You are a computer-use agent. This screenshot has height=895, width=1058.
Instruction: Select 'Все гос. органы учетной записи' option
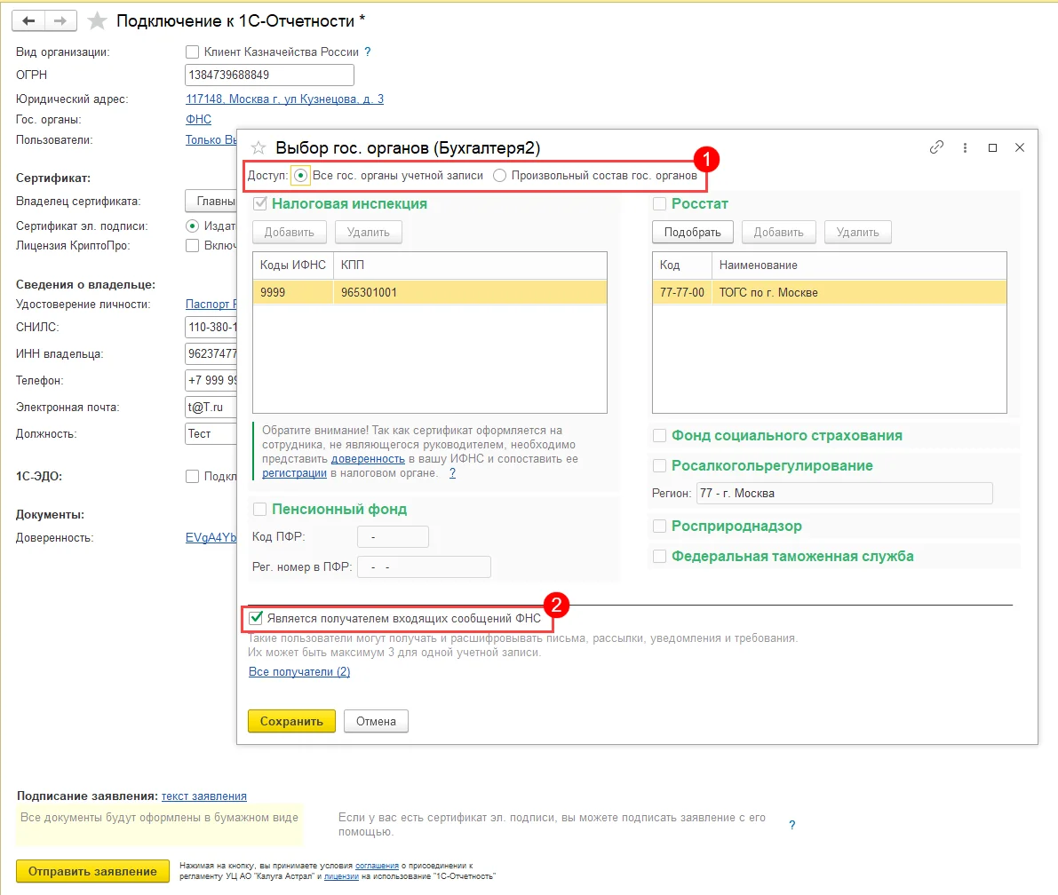(x=301, y=175)
